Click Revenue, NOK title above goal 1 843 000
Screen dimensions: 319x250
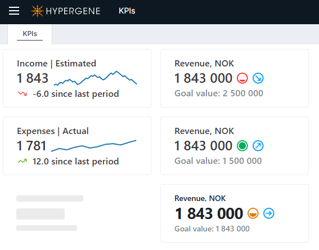click(x=200, y=199)
